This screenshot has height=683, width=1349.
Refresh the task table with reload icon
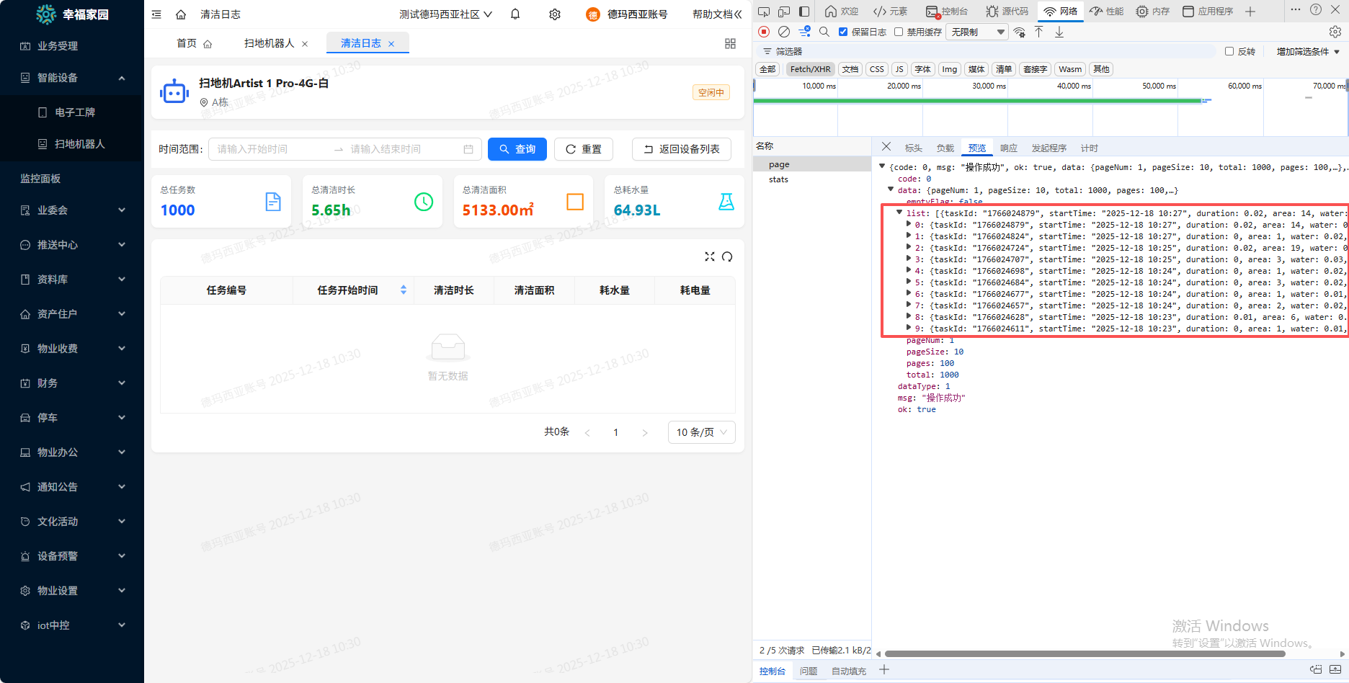coord(727,256)
